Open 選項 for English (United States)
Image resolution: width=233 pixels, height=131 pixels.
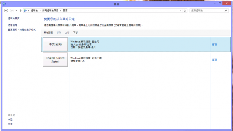tap(214, 60)
